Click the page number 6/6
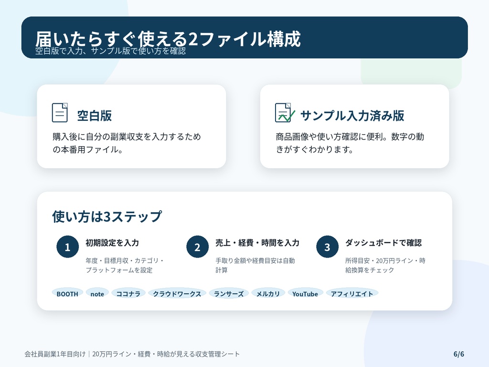 [x=459, y=354]
